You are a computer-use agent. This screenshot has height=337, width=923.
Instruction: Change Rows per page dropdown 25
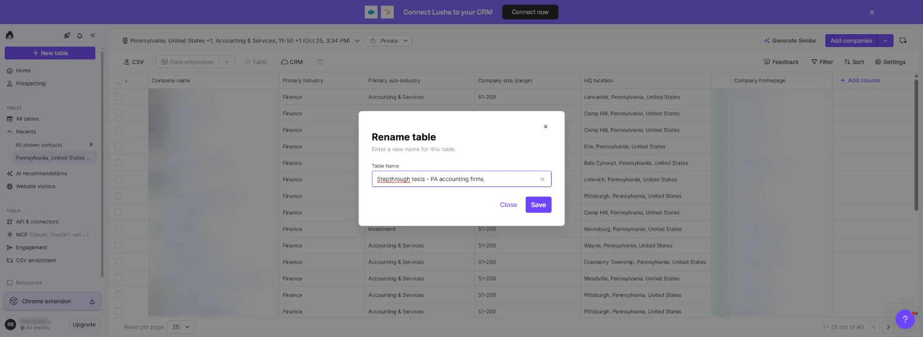coord(181,327)
